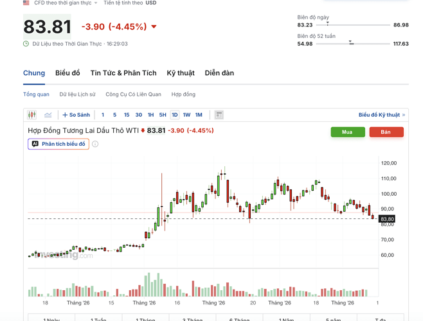Click the 120,00 price axis label

tap(389, 163)
